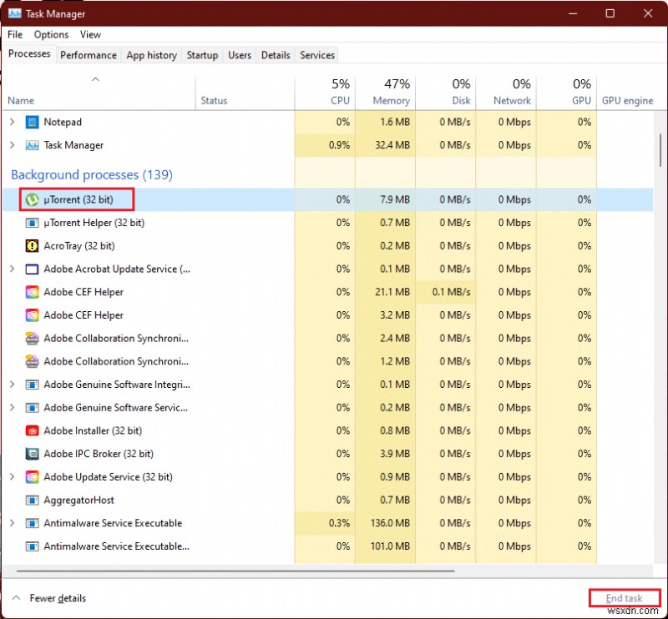Collapse view with Fewer details chevron
This screenshot has width=668, height=619.
(x=16, y=598)
